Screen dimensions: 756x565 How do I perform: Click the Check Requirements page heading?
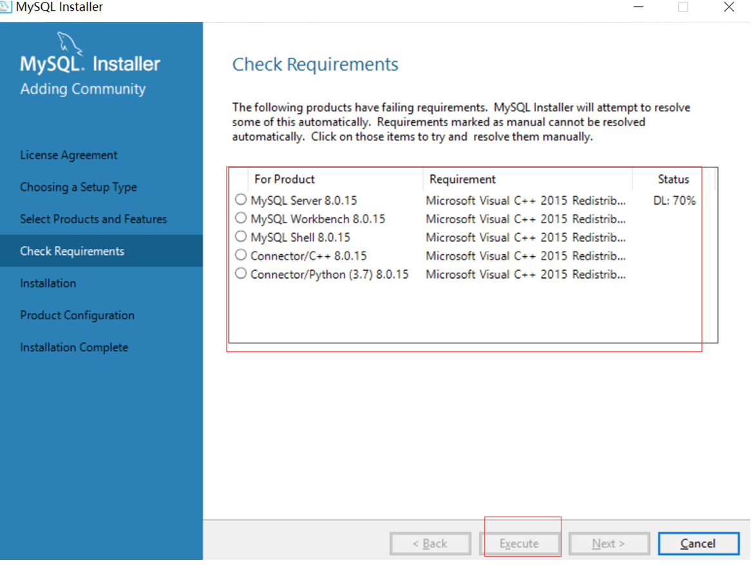pos(316,64)
